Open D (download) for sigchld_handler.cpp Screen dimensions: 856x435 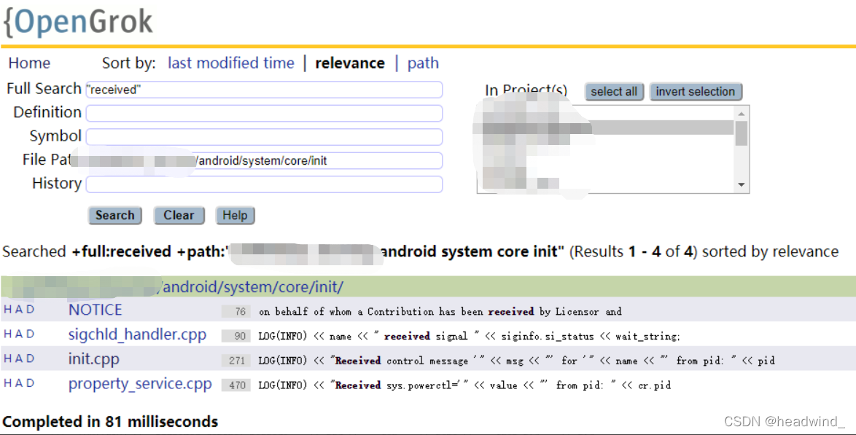pos(30,334)
